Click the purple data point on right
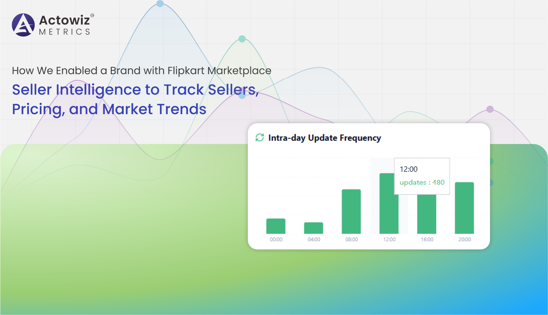Screen dimensions: 548x315 490,109
